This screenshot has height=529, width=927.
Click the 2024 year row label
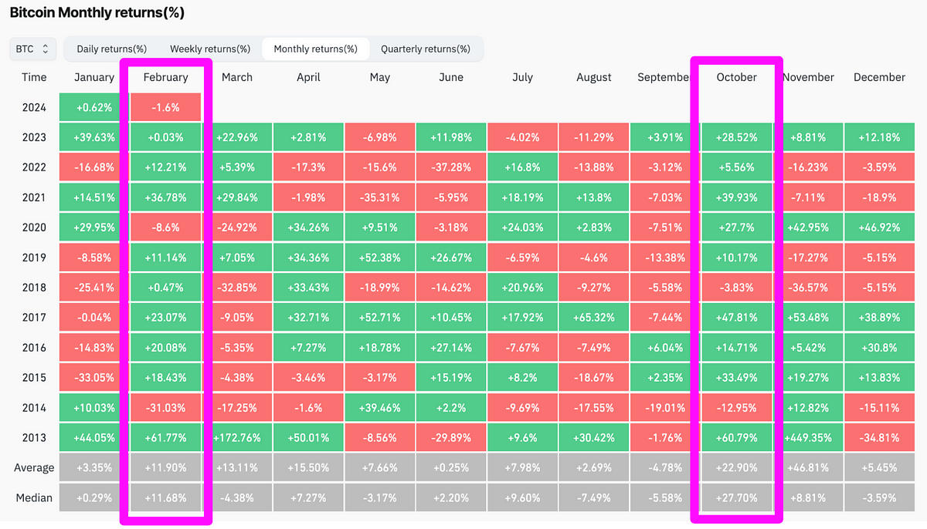tap(34, 107)
